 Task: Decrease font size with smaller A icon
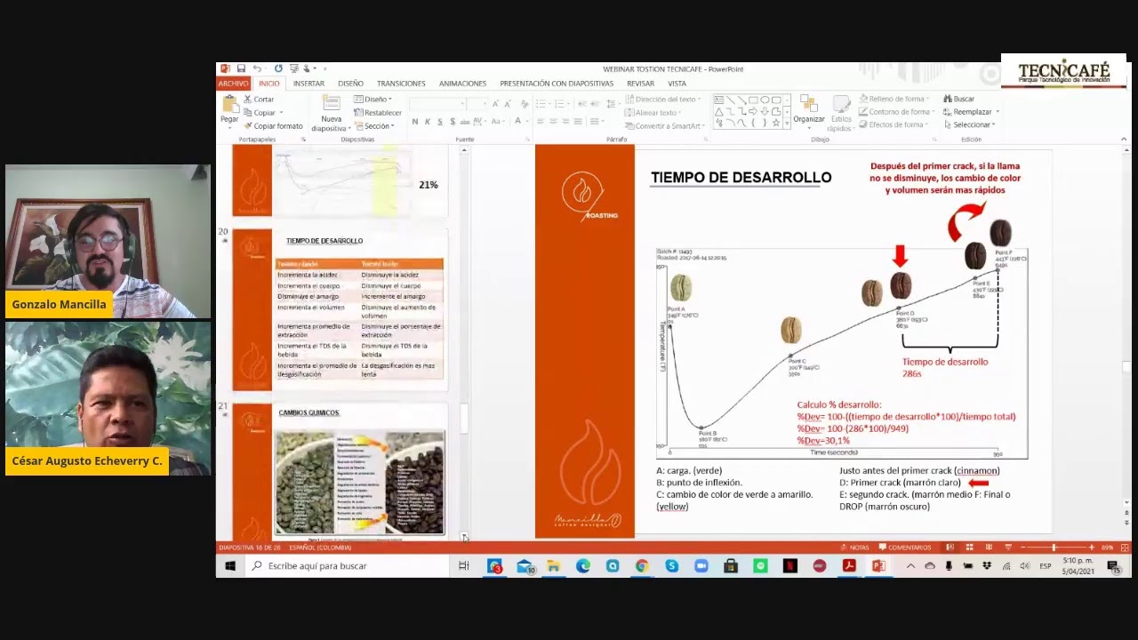508,104
